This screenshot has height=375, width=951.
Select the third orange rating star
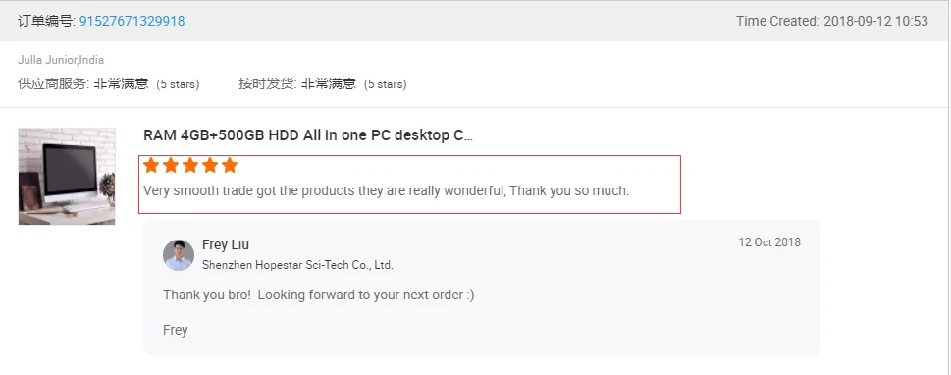pyautogui.click(x=190, y=165)
